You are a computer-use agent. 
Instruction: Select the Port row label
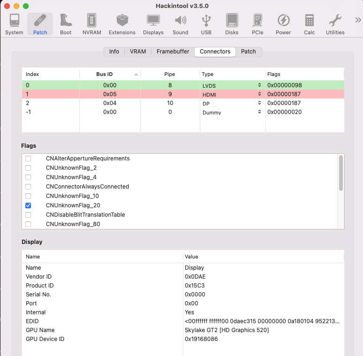pos(31,303)
